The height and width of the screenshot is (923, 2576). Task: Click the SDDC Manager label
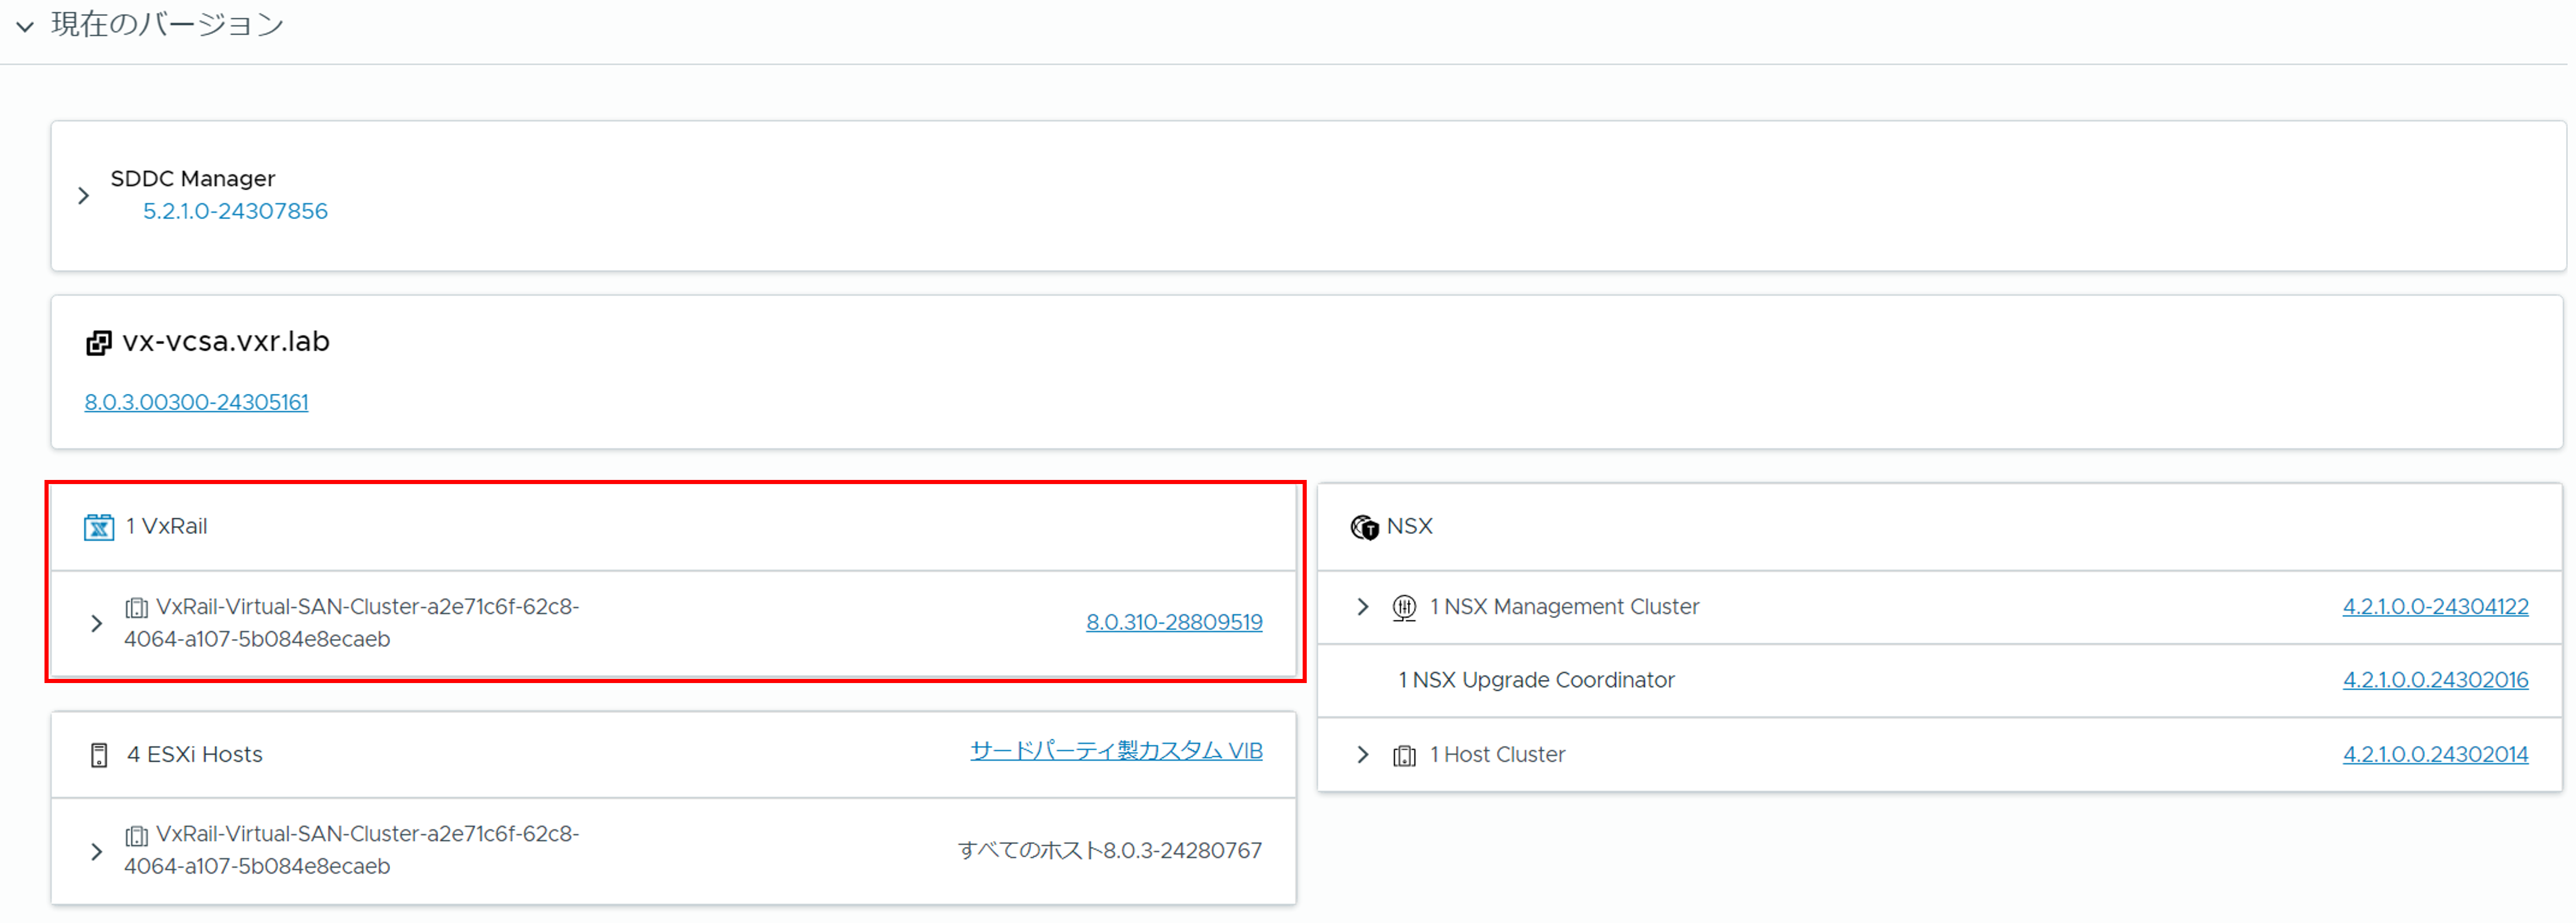[193, 179]
